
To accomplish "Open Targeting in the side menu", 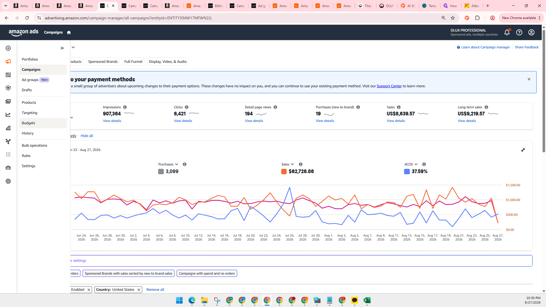I will point(43,113).
